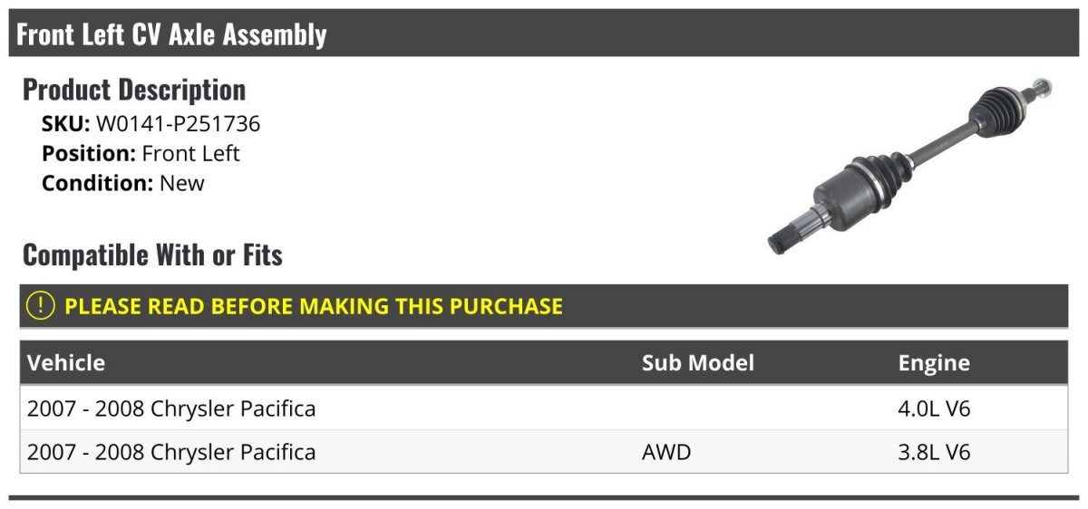
Task: Click the Compatible With or Fits heading
Action: pos(152,255)
